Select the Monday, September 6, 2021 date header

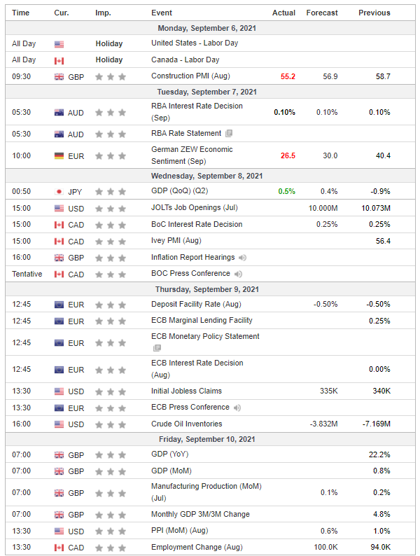[x=207, y=28]
